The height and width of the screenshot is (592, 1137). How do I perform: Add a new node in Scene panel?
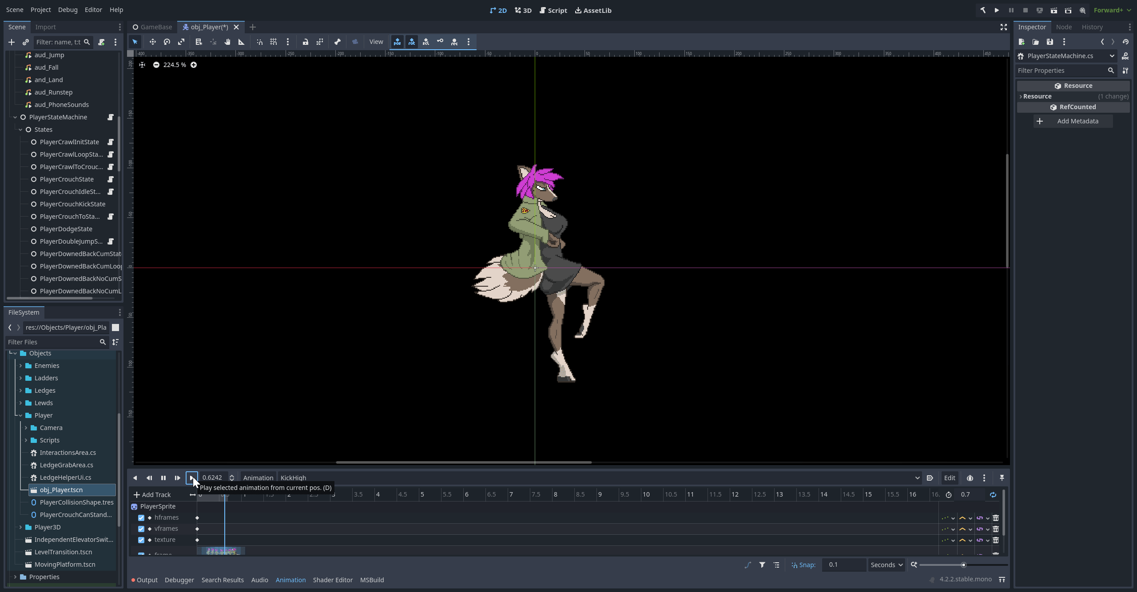[x=12, y=42]
